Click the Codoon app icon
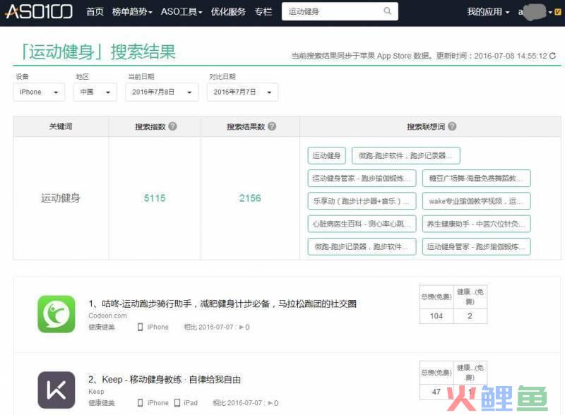Image resolution: width=565 pixels, height=415 pixels. coord(56,314)
